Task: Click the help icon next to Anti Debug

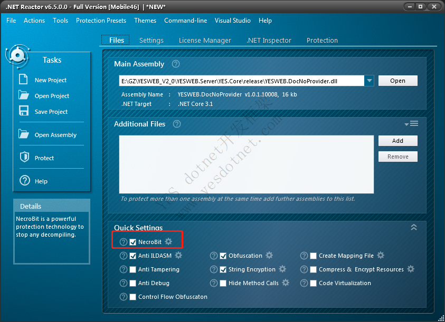Action: [x=123, y=283]
